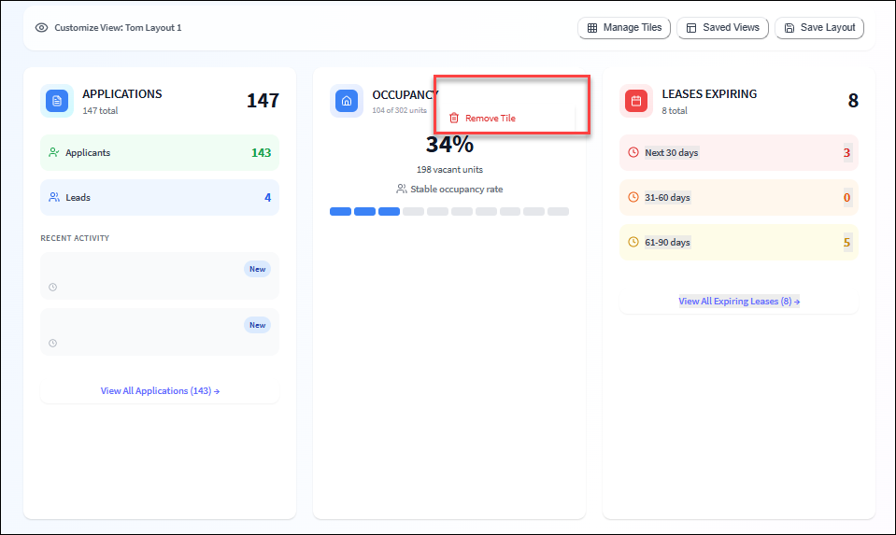This screenshot has height=535, width=896.
Task: Click the Leases Expiring calendar icon
Action: coord(636,101)
